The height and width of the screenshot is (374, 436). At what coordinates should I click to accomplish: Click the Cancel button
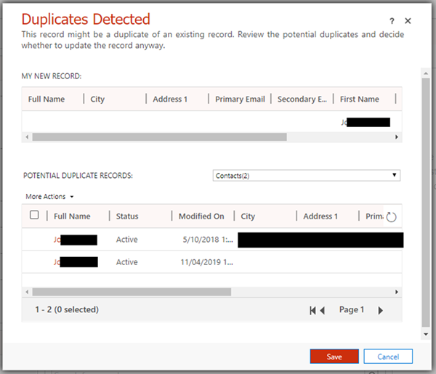click(388, 357)
